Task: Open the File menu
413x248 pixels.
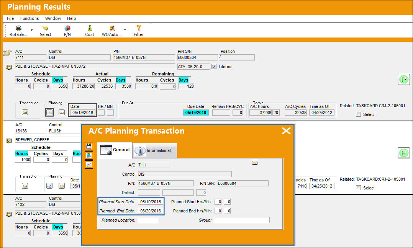Action: click(10, 18)
